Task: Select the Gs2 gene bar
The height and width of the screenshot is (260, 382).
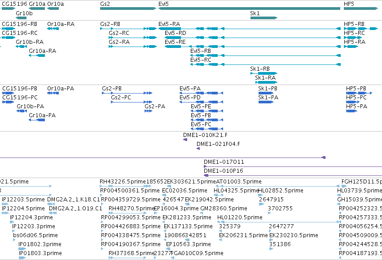Action: tap(128, 9)
